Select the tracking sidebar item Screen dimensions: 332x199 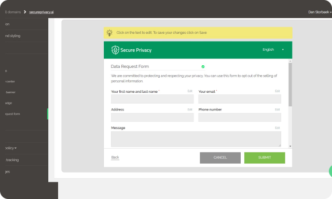tap(12, 160)
